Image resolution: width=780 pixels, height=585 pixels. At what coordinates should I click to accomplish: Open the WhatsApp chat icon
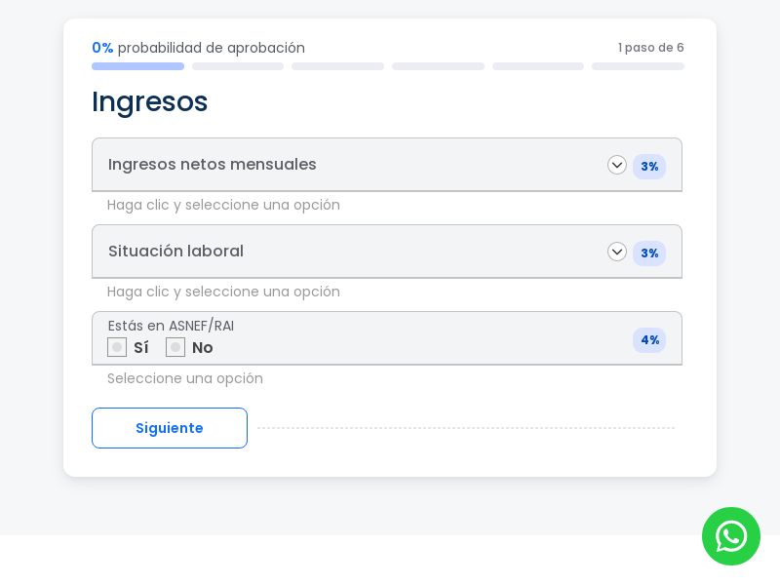(x=731, y=536)
